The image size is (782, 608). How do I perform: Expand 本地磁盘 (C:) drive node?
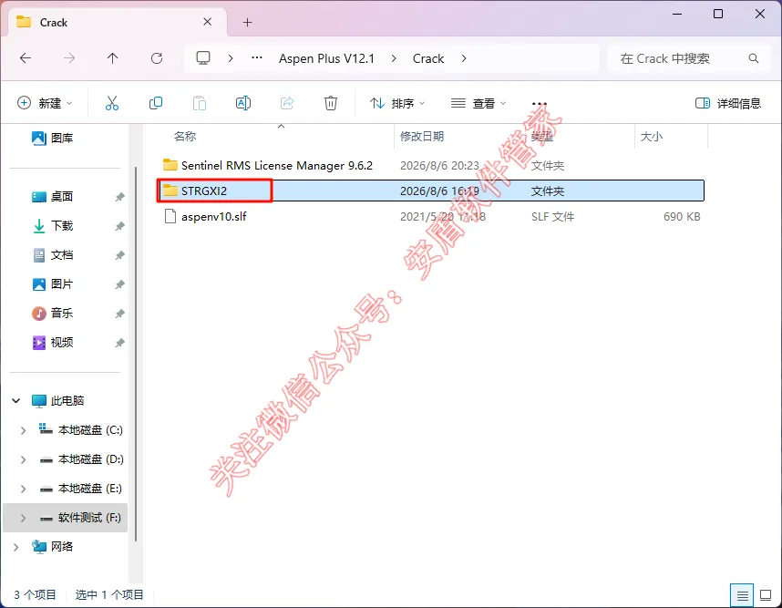[x=23, y=430]
